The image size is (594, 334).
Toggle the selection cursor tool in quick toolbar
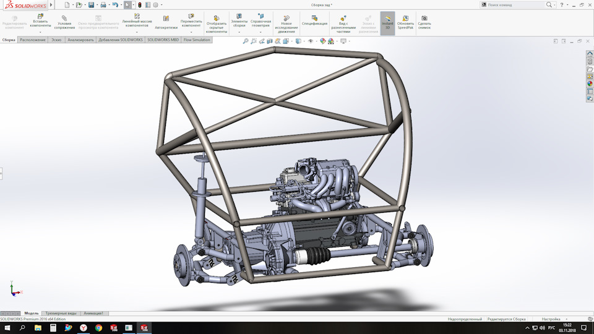(x=127, y=5)
